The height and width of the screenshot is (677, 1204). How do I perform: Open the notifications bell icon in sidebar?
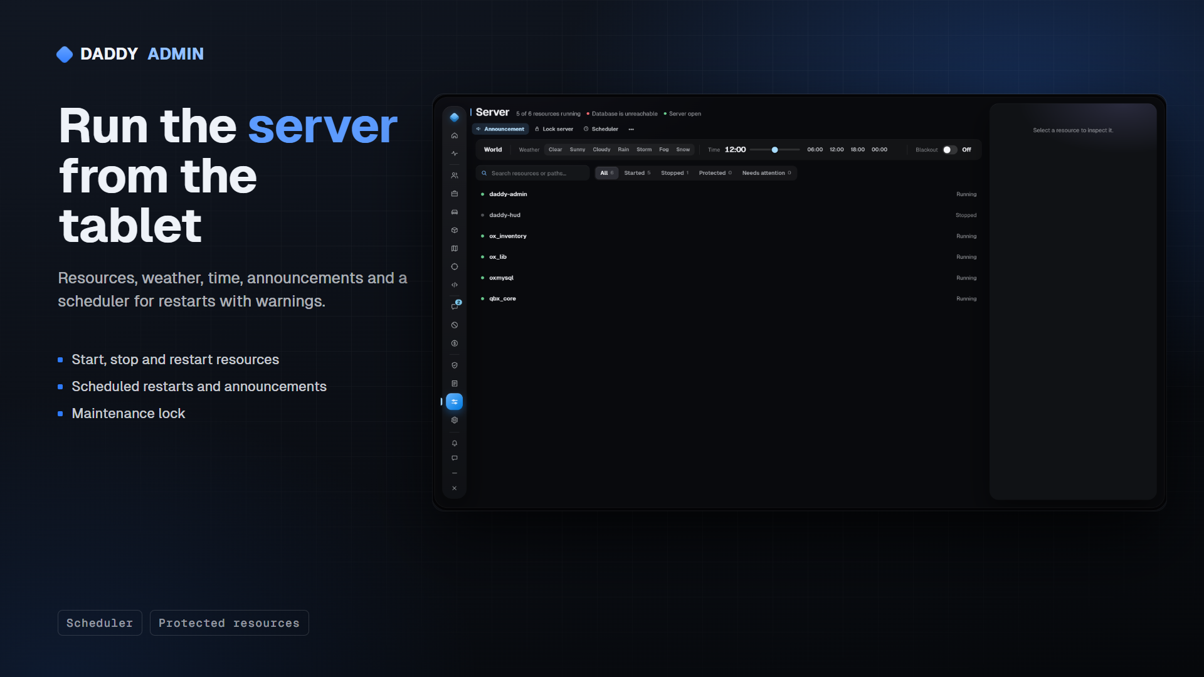point(455,443)
